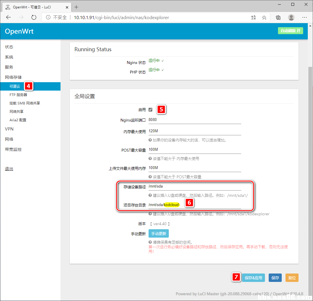Open the Aria2 配置 submenu item
Viewport: 313px width, 301px height.
pos(18,120)
